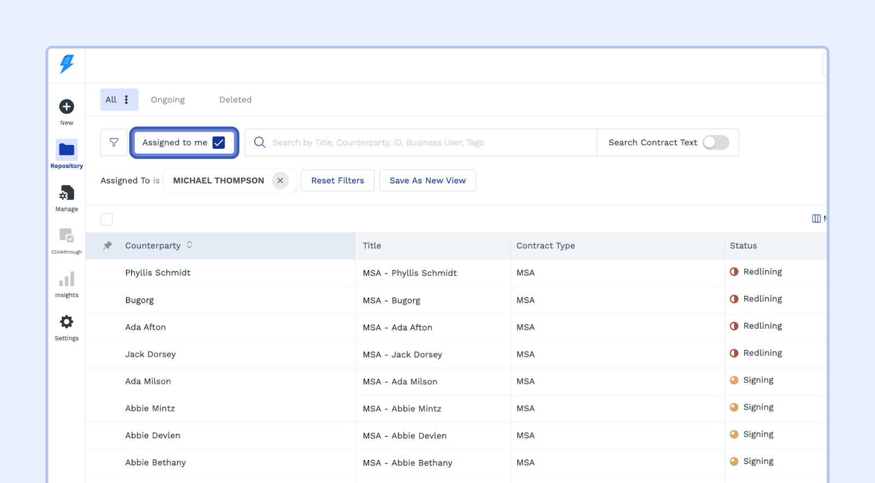Viewport: 875px width, 483px height.
Task: Enable the Search Contract Text toggle
Action: pos(715,143)
